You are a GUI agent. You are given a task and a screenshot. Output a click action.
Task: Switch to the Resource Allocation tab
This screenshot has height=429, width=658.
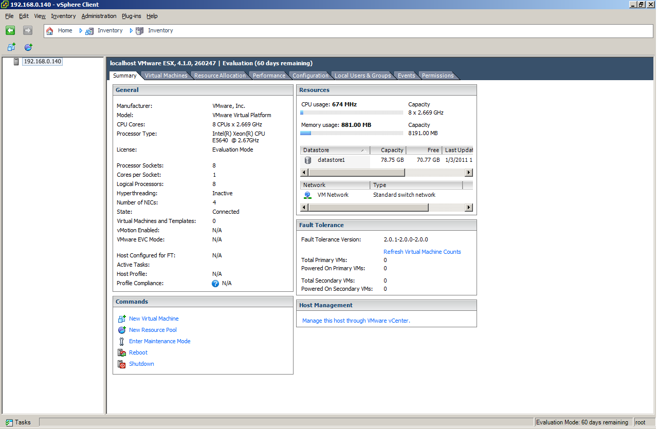coord(220,76)
